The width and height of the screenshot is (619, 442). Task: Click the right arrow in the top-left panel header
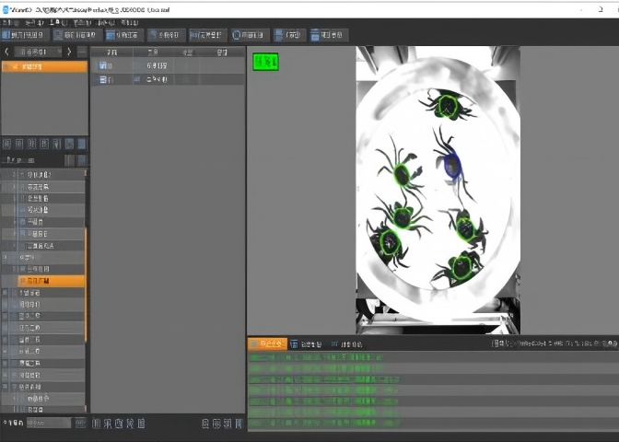(x=70, y=52)
